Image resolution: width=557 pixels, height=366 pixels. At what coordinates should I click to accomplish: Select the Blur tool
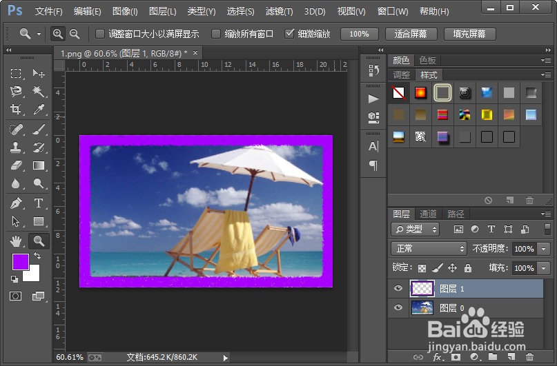tap(16, 183)
